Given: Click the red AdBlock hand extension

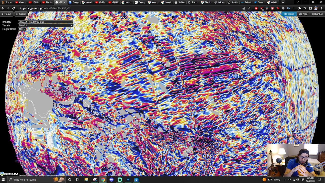Looking at the screenshot, I should click(256, 8).
